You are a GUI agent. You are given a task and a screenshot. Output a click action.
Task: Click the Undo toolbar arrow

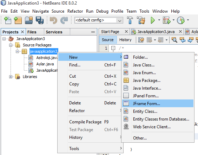(x=53, y=20)
